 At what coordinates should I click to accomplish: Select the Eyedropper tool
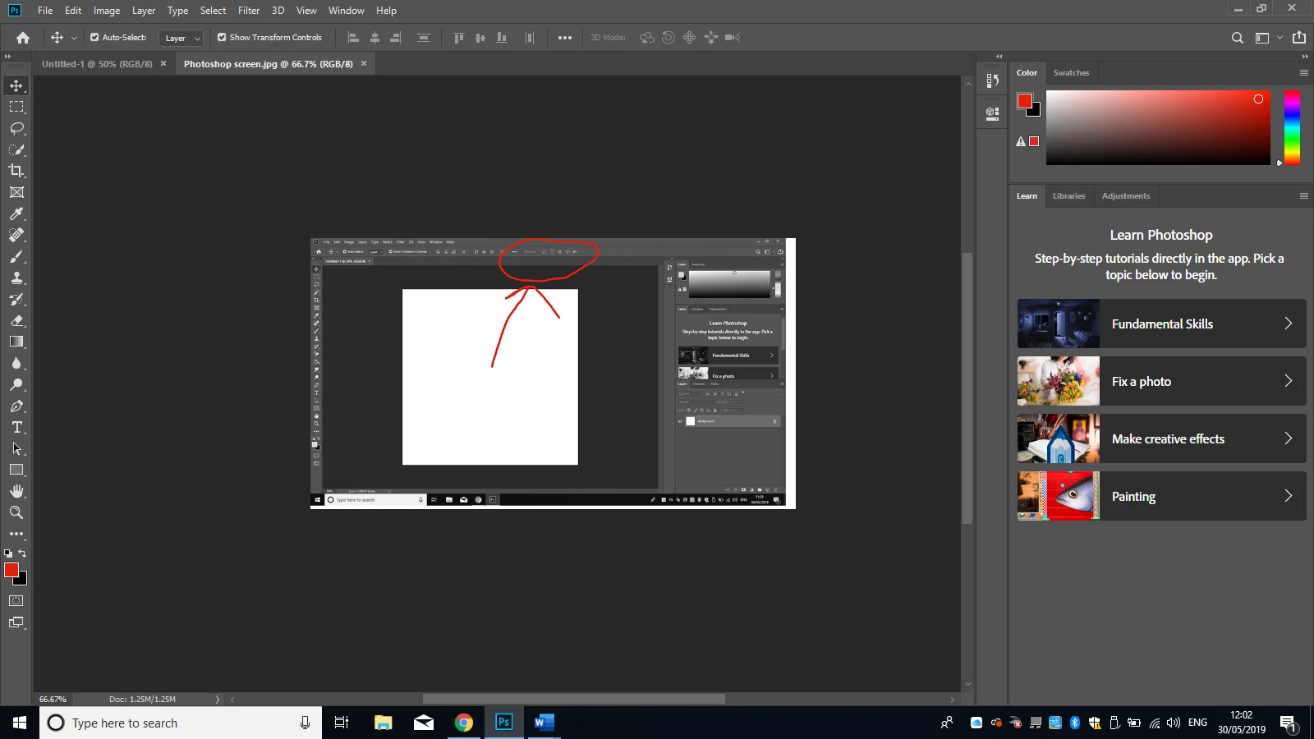16,213
